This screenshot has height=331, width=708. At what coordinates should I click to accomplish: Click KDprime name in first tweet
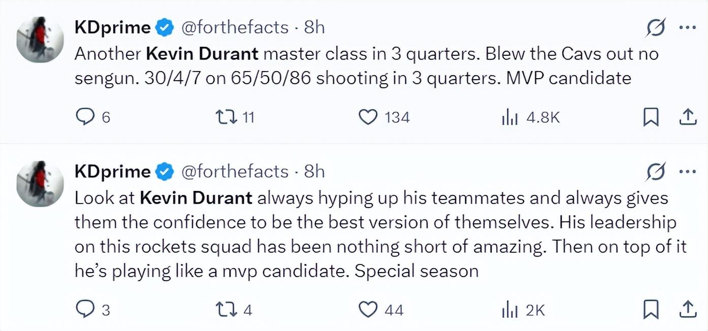112,27
